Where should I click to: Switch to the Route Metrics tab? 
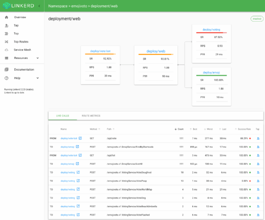click(91, 116)
